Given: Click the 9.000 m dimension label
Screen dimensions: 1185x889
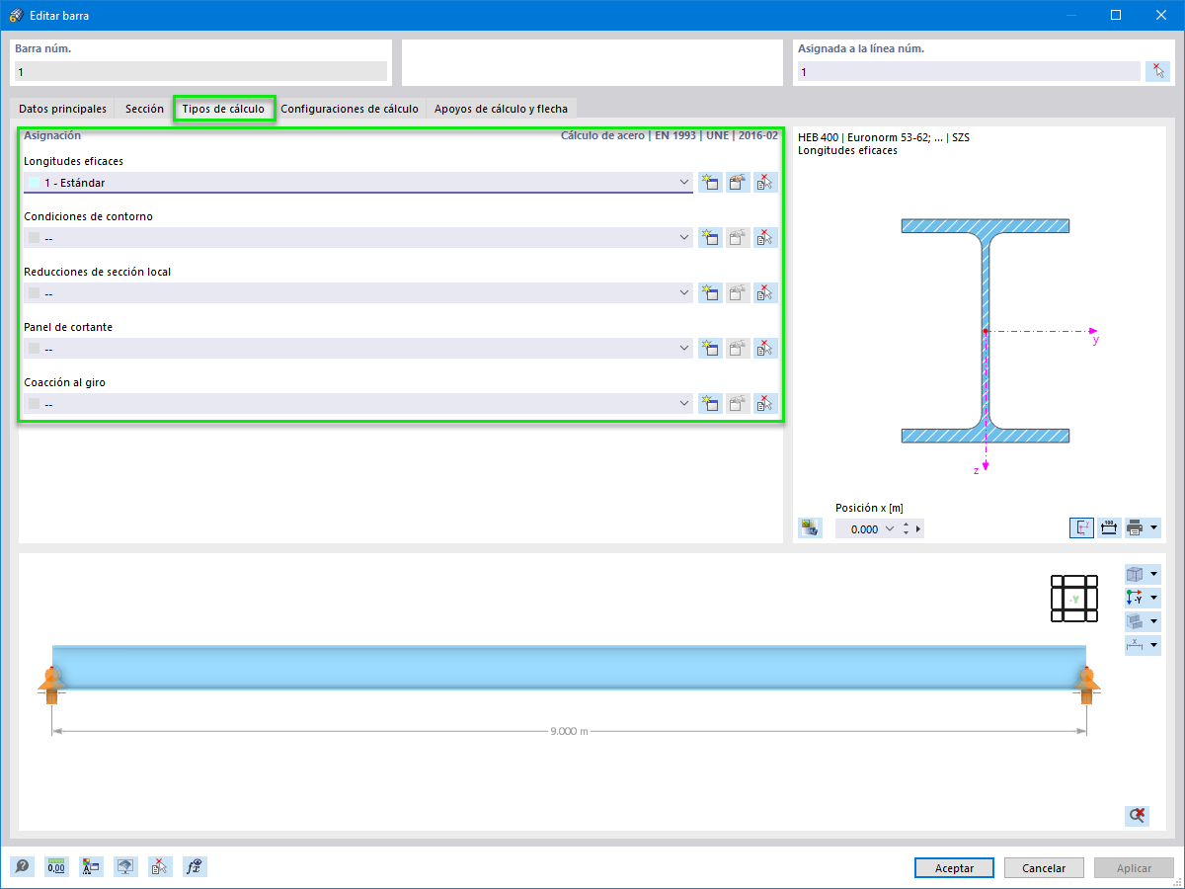Looking at the screenshot, I should [x=569, y=731].
